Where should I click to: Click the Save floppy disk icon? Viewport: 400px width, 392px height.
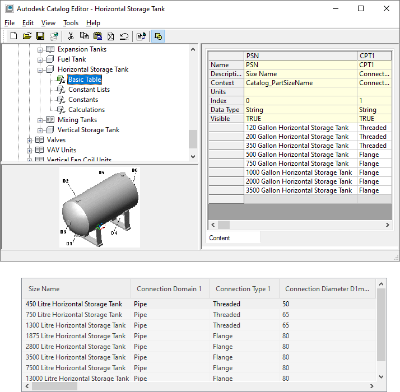click(x=40, y=36)
